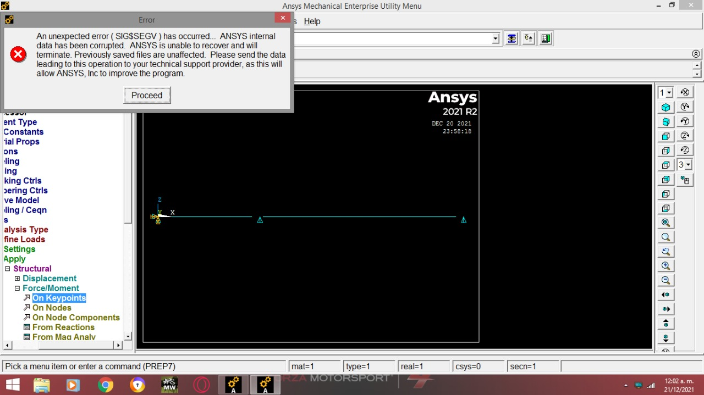Show hidden system tray icons
Screen dimensions: 704x395
pyautogui.click(x=625, y=385)
